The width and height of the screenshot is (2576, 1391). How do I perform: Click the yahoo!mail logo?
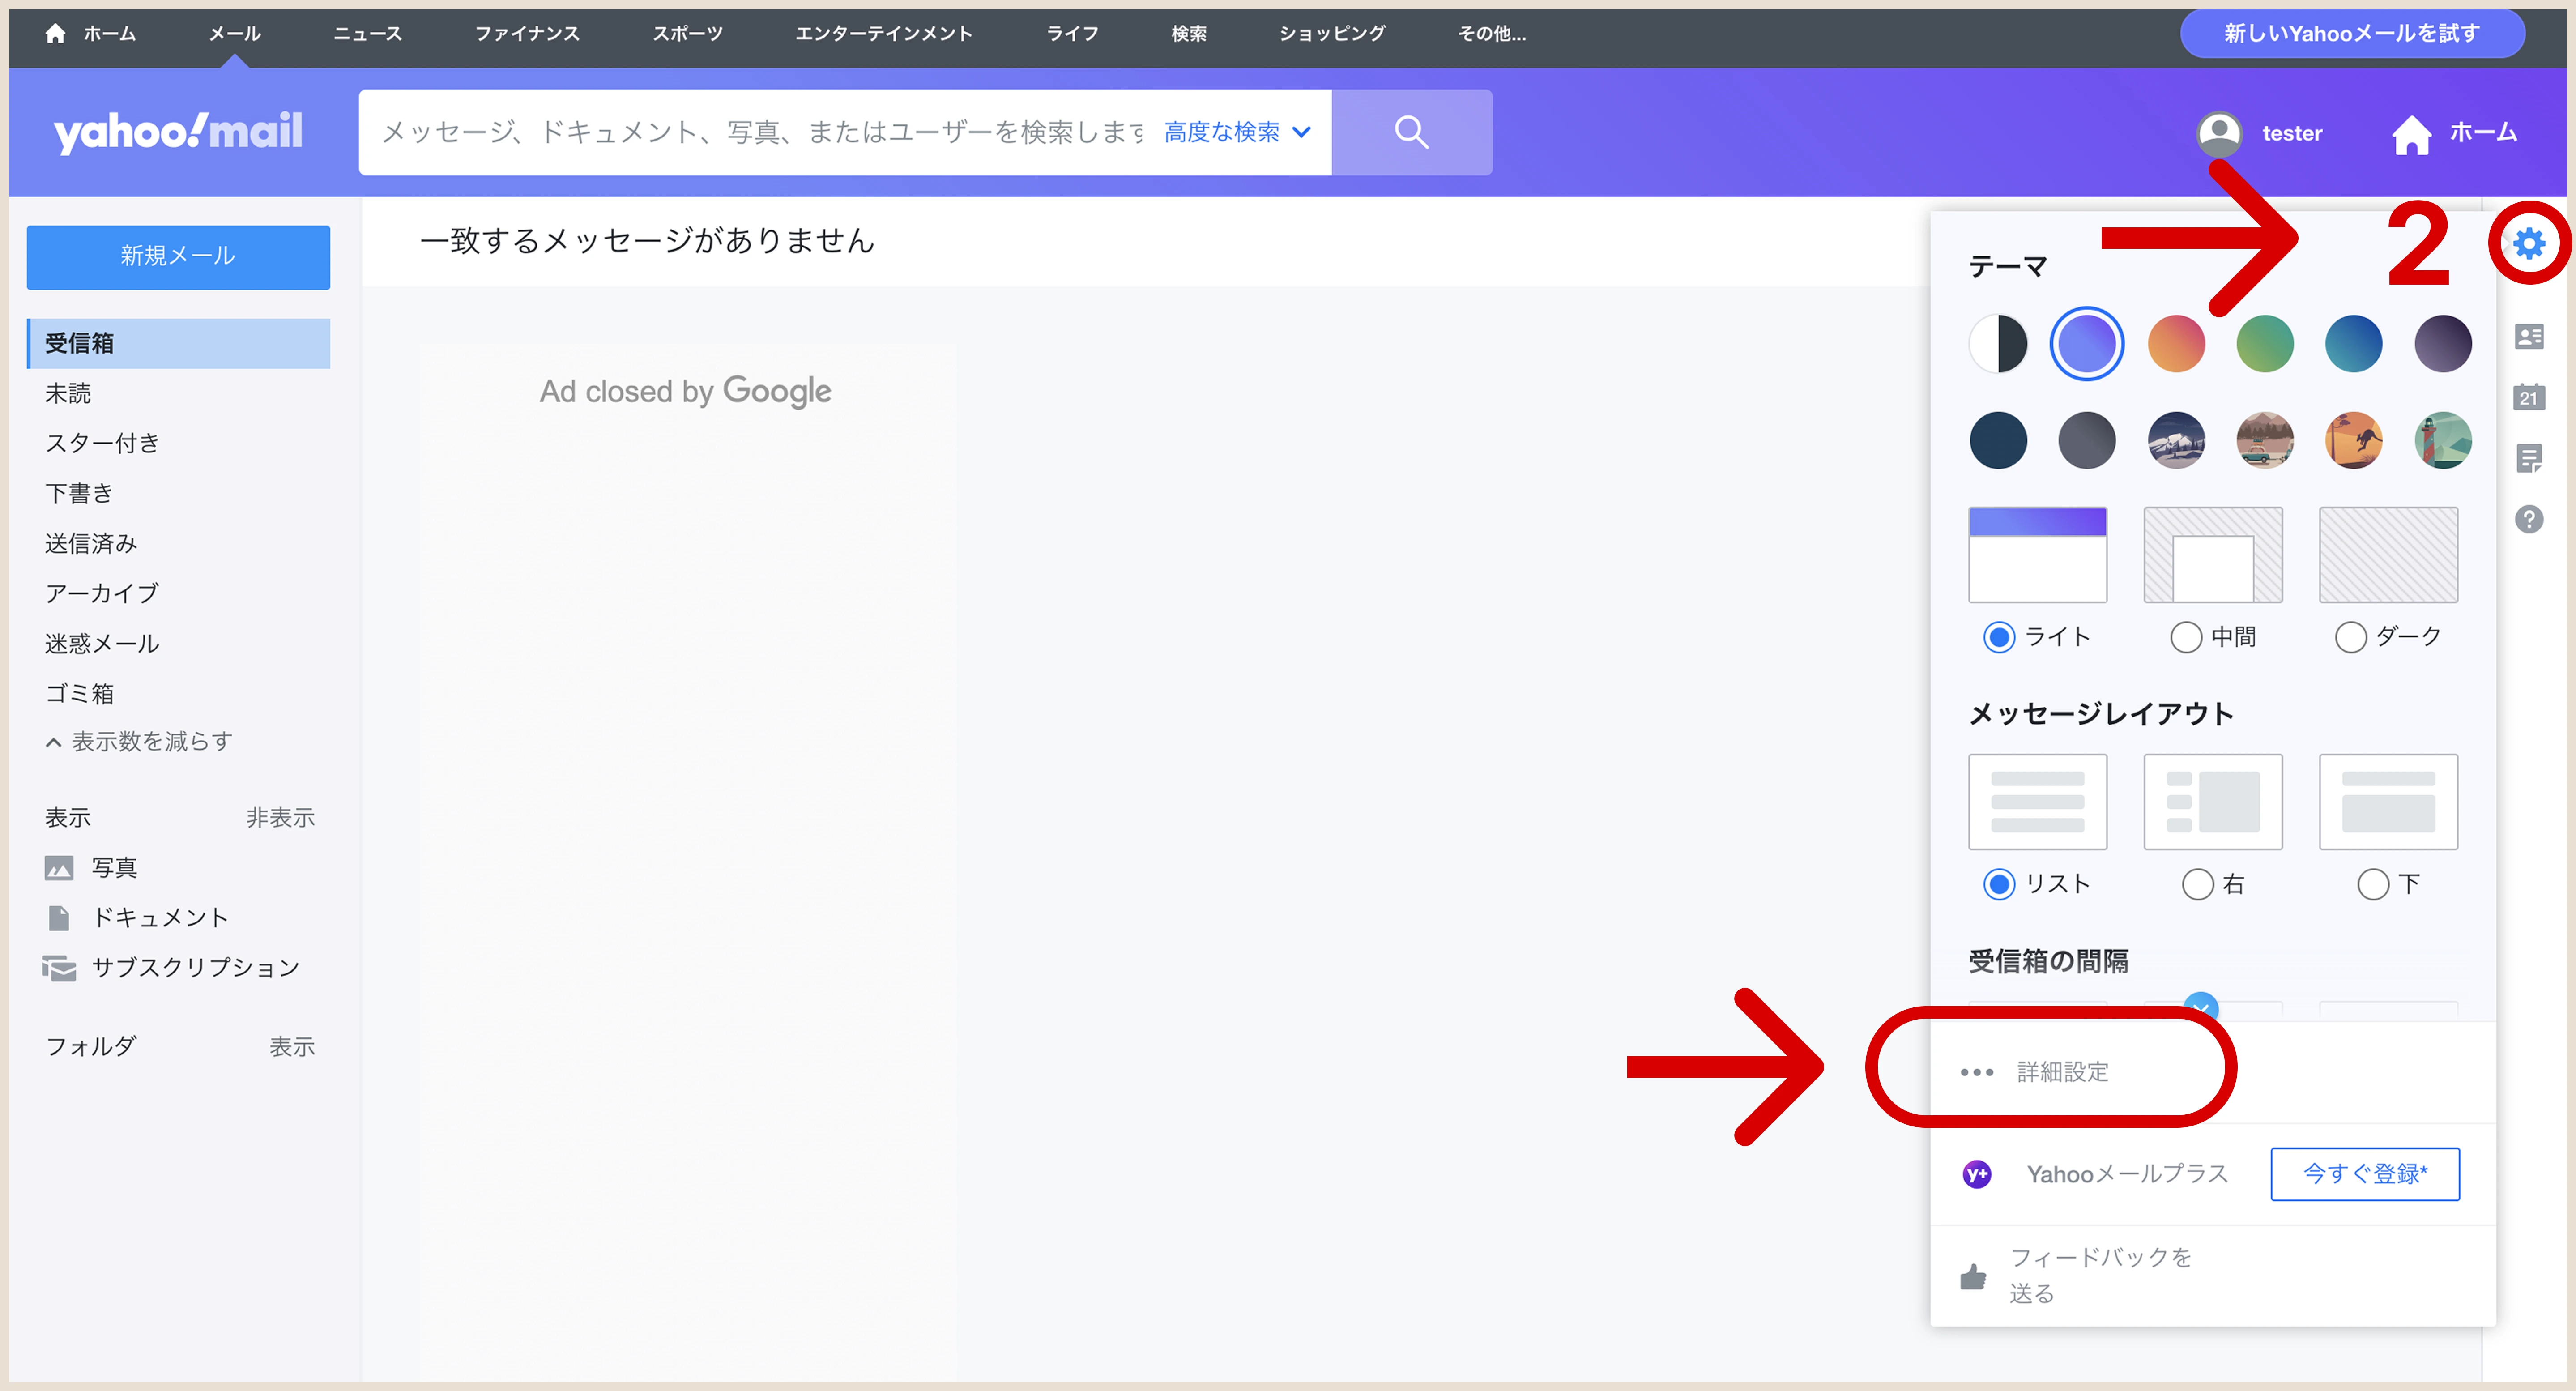178,132
